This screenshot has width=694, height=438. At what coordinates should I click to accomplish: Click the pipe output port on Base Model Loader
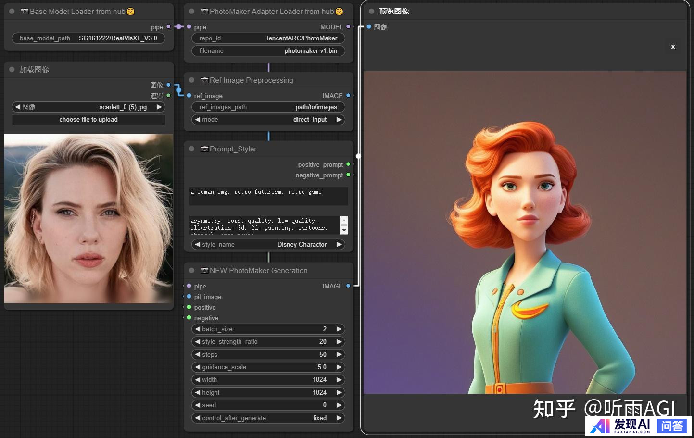(168, 27)
